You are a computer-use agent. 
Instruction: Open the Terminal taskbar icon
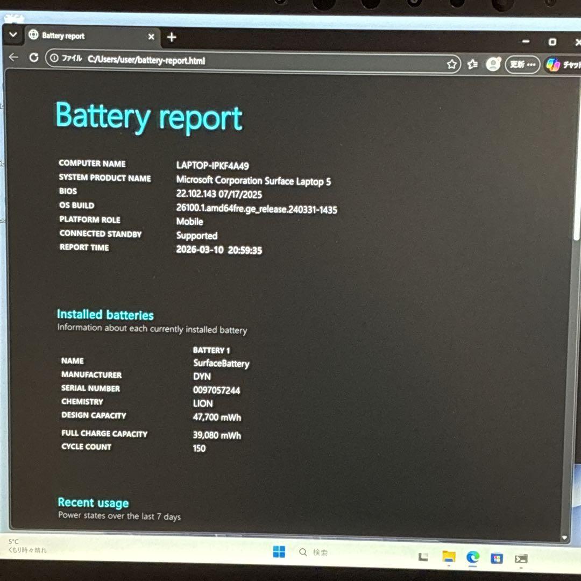(x=521, y=559)
